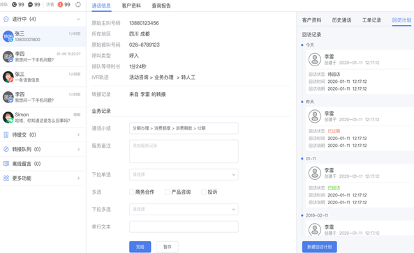Collapse the 进行中 (4) section chevron

point(78,19)
